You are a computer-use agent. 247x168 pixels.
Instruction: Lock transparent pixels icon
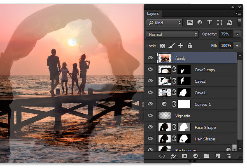162,46
